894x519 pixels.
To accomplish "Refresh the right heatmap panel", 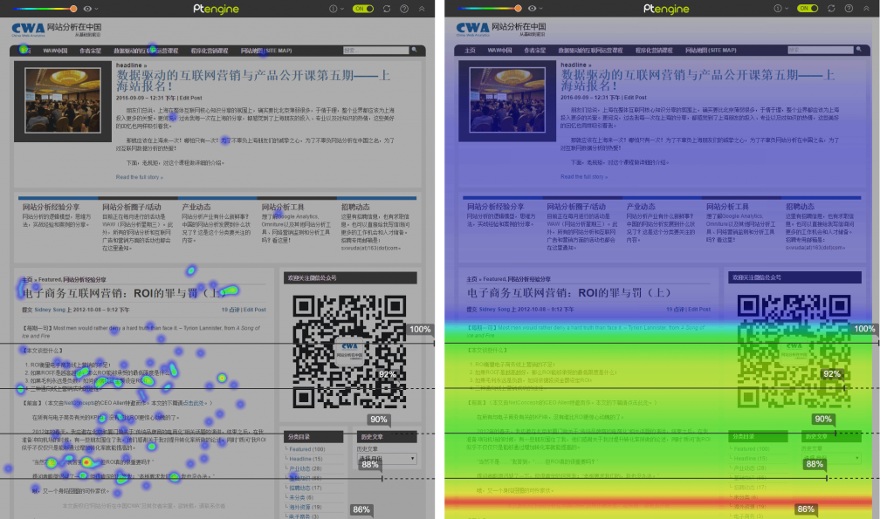I will (x=831, y=9).
